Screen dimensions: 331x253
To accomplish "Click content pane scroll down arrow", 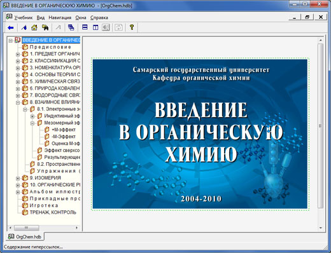I will pyautogui.click(x=321, y=228).
